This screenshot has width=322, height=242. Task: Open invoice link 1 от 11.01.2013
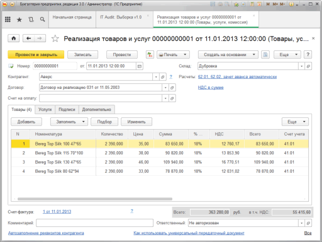point(57,212)
